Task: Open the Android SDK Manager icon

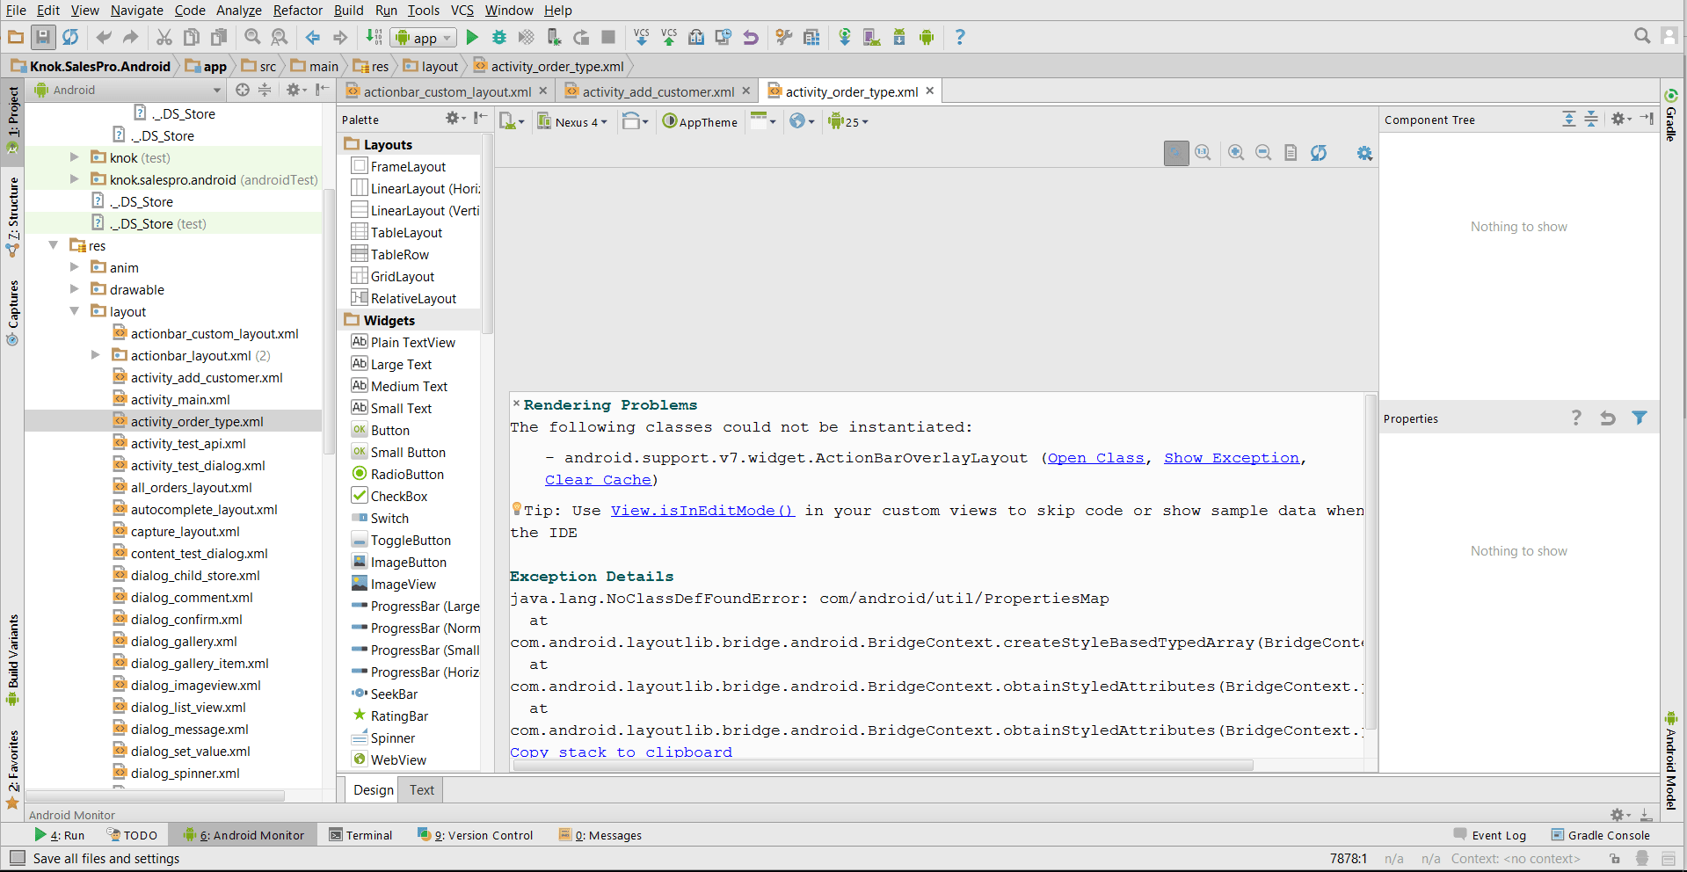Action: pyautogui.click(x=899, y=37)
